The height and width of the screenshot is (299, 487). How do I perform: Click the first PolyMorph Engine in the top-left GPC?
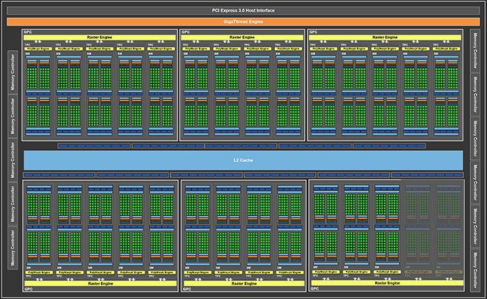[x=38, y=49]
